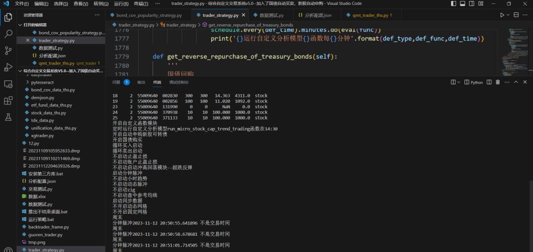Run Python file with play button
The width and height of the screenshot is (533, 252).
502,15
